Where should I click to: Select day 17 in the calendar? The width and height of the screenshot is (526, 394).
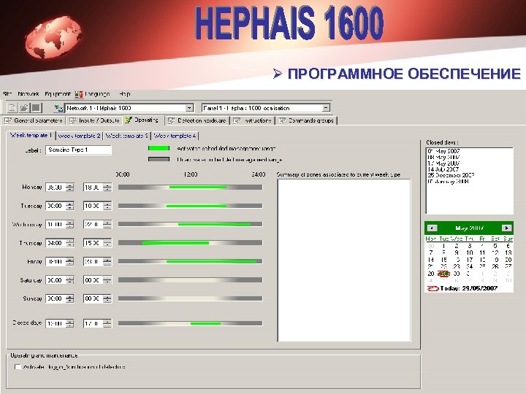click(x=470, y=260)
